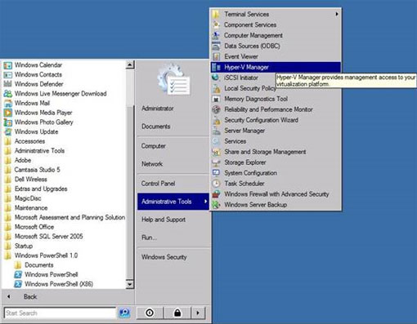This screenshot has width=417, height=324.
Task: Click the Local Security Policy icon
Action: pyautogui.click(x=216, y=88)
